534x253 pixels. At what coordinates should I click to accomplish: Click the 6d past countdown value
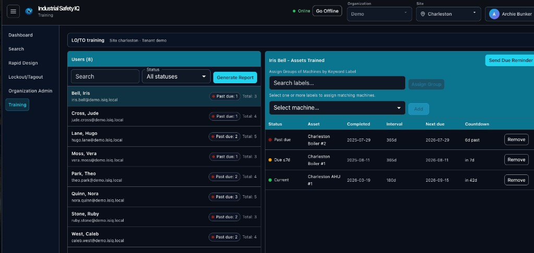point(472,140)
